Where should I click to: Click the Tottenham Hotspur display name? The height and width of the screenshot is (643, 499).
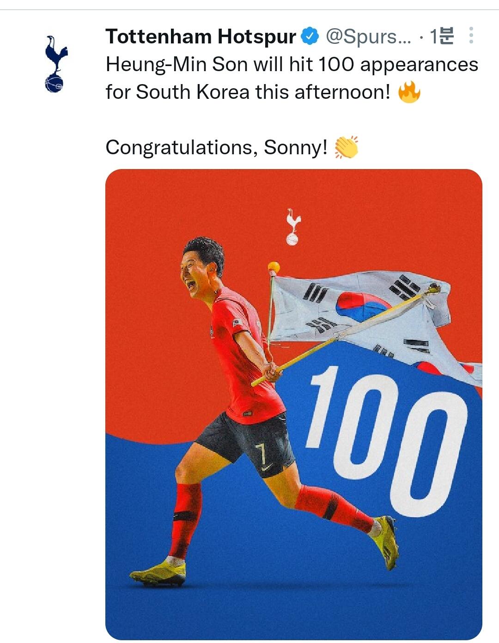point(201,36)
